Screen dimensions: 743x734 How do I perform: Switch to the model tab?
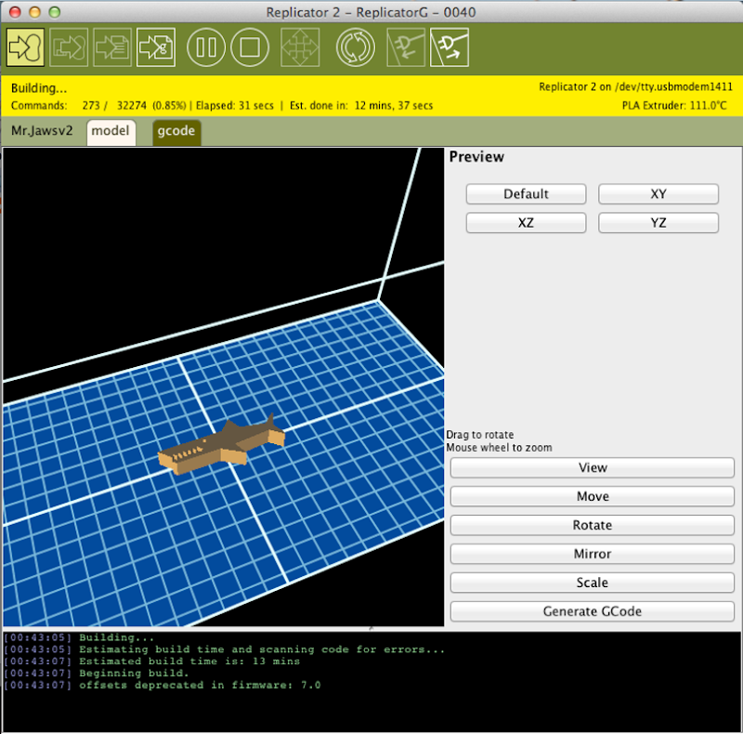coord(111,132)
